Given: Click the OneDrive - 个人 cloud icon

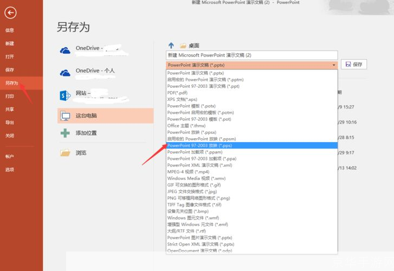Looking at the screenshot, I should click(65, 73).
